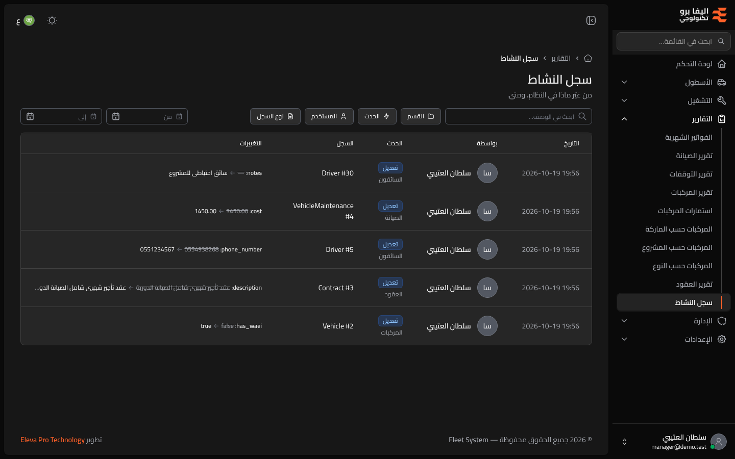Open 'تقرير العقود' contracts report
The image size is (735, 459).
(x=694, y=284)
